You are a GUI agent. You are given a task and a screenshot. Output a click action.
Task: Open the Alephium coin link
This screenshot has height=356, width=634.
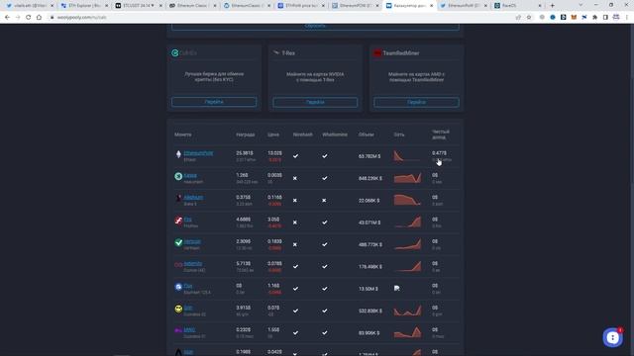pos(193,198)
